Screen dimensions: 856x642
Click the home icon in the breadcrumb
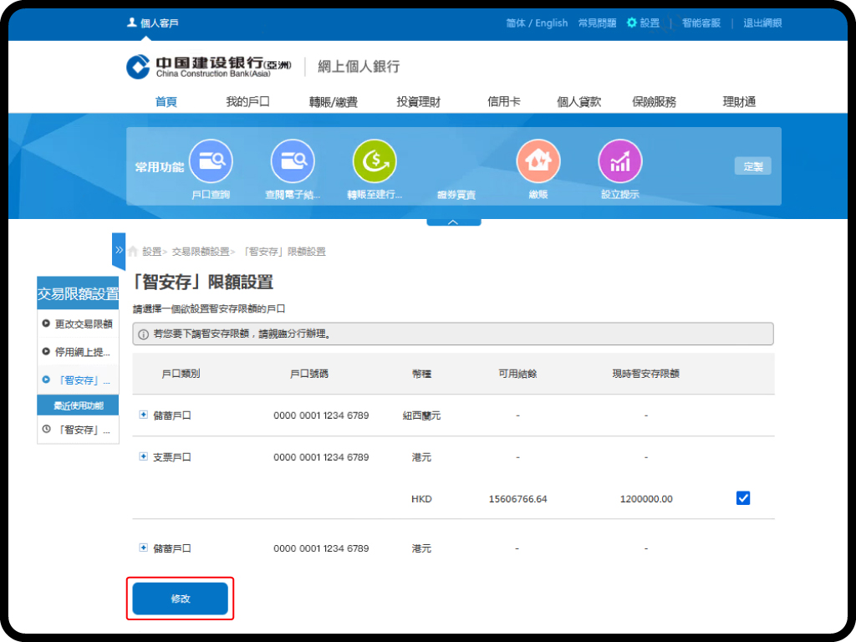tap(133, 251)
